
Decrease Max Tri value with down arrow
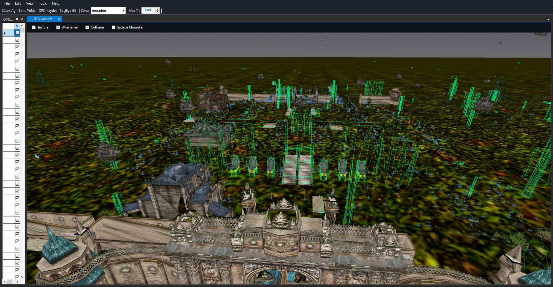(158, 12)
